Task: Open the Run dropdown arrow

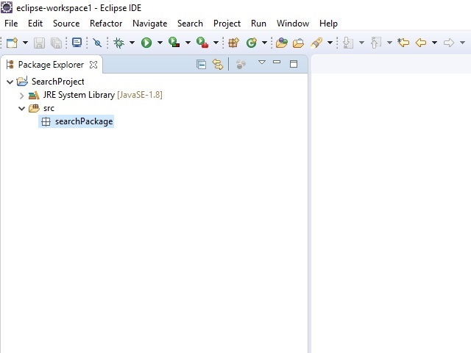Action: point(160,43)
